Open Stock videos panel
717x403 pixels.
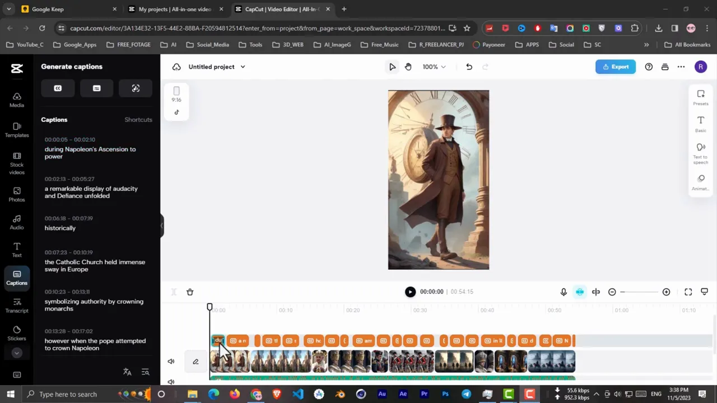pos(17,164)
